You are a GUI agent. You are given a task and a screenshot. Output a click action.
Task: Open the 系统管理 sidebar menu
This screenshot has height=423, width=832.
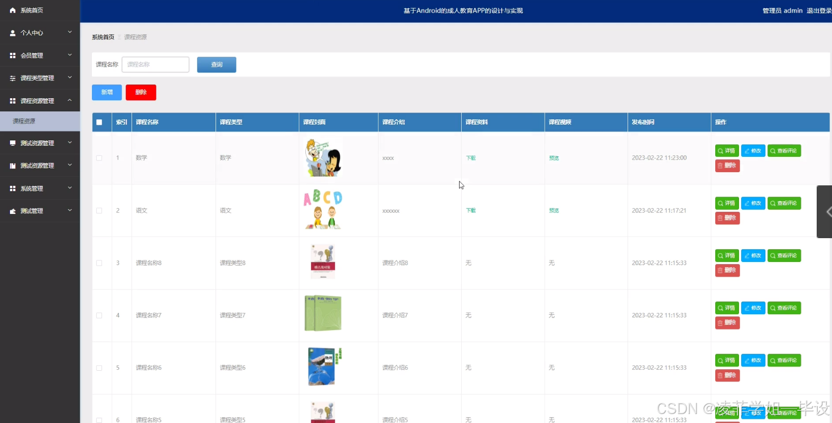click(40, 189)
